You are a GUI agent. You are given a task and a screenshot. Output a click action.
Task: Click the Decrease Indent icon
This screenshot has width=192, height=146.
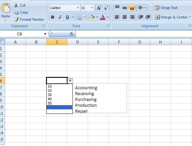141,17
